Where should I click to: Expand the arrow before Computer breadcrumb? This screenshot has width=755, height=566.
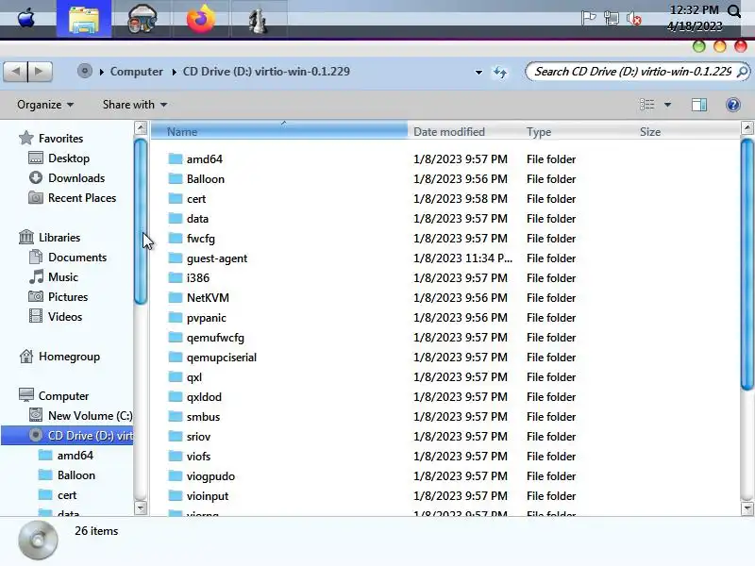tap(102, 72)
